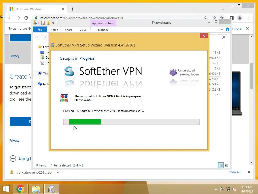Open the View ribbon tab
Viewport: 258px width, 194px height.
click(83, 30)
